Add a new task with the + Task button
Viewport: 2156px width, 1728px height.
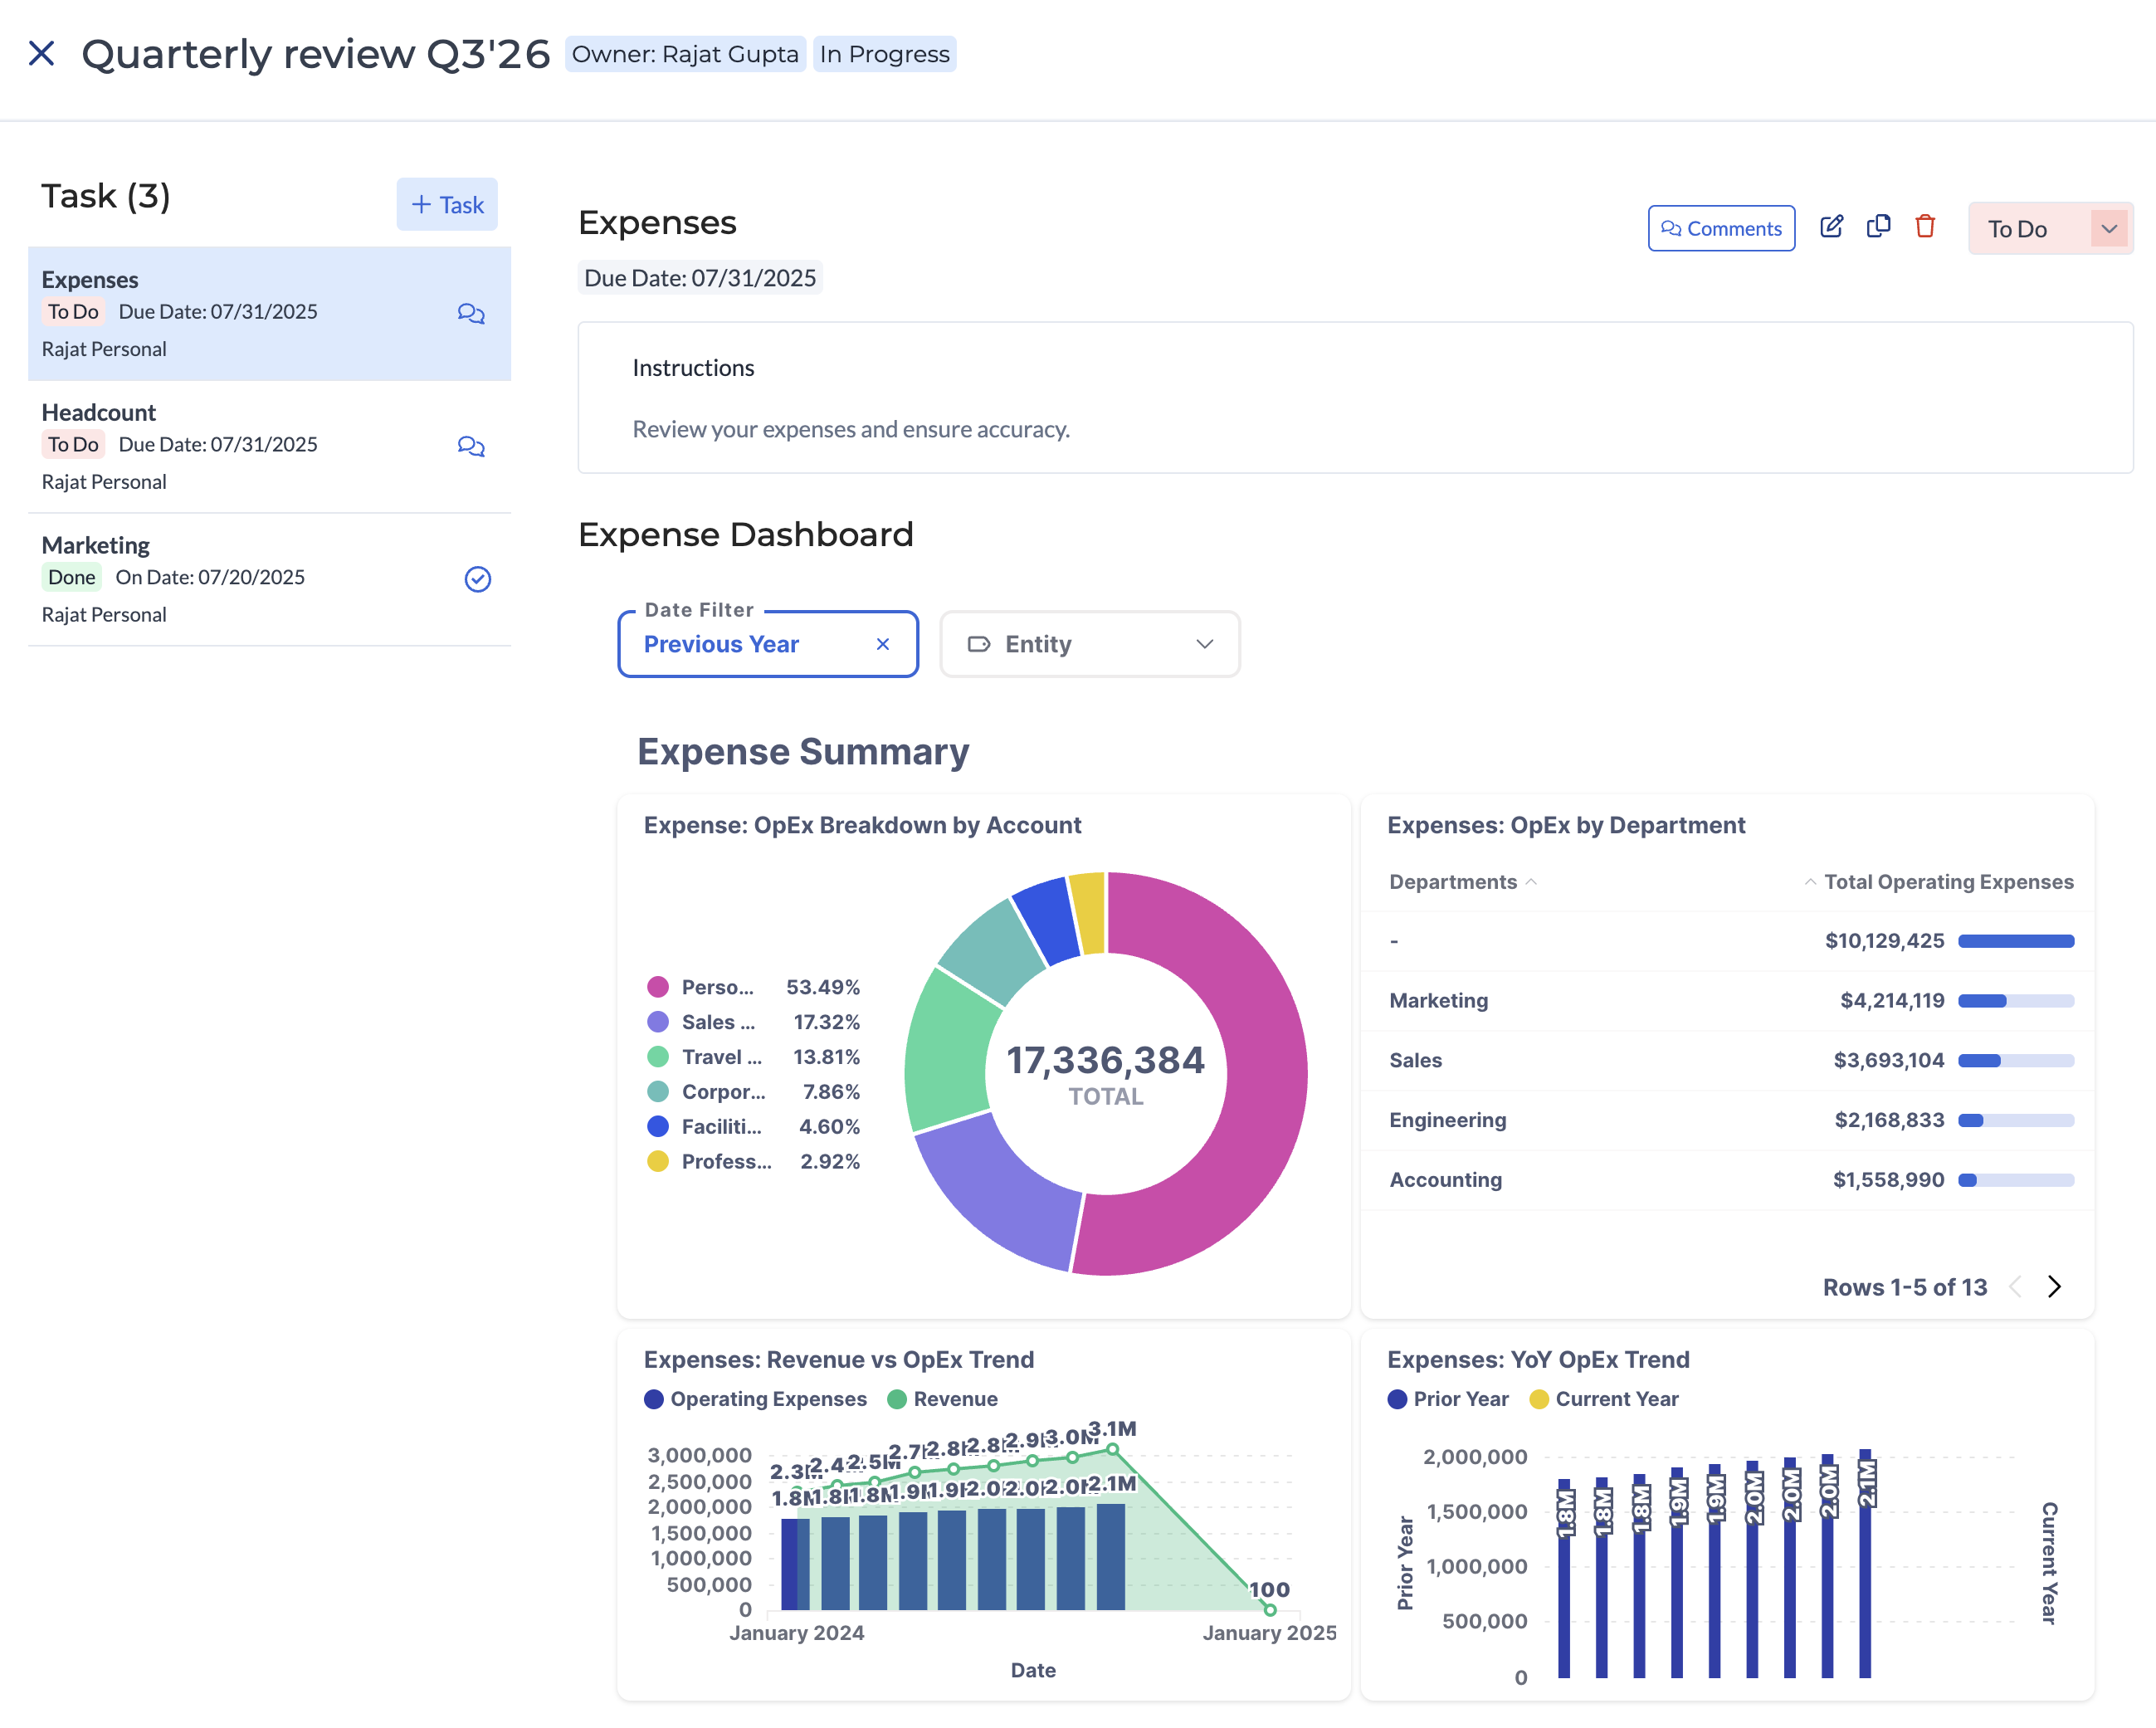(446, 204)
